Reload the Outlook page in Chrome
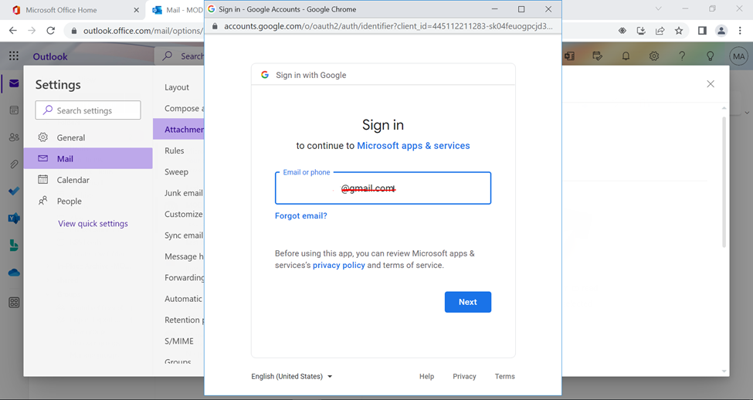753x400 pixels. (x=50, y=31)
